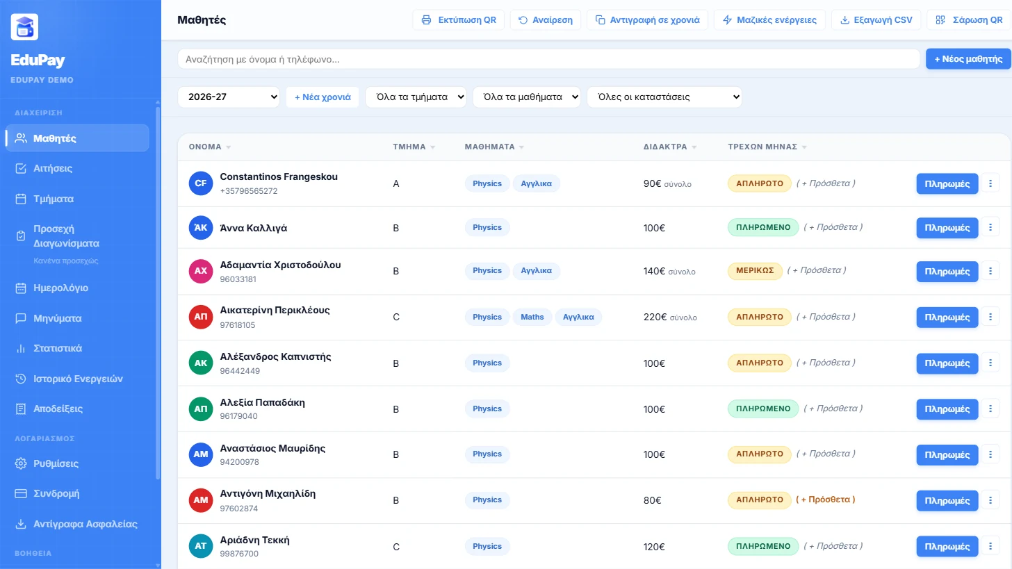Toggle ΑΠΛΗΡΩΤΟ status for Αναστάσιος Μαυρίδης

tap(760, 454)
